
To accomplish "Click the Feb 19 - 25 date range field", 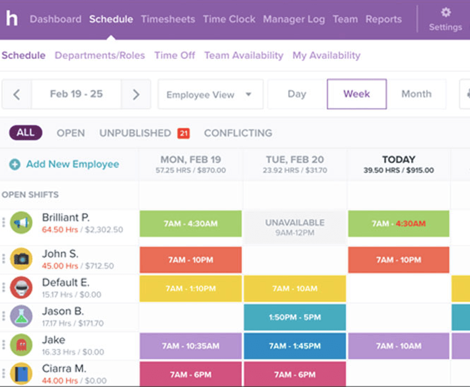I will 76,94.
